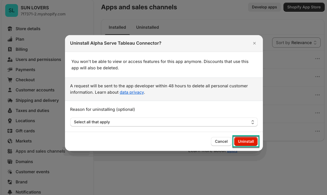
Task: Click the SL store avatar
Action: point(12,11)
